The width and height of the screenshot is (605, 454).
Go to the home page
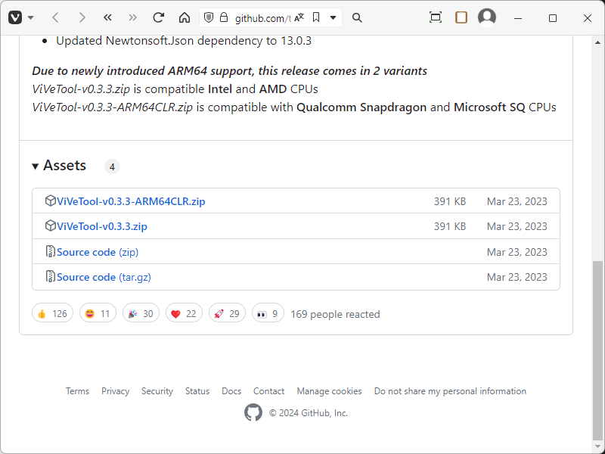click(185, 17)
